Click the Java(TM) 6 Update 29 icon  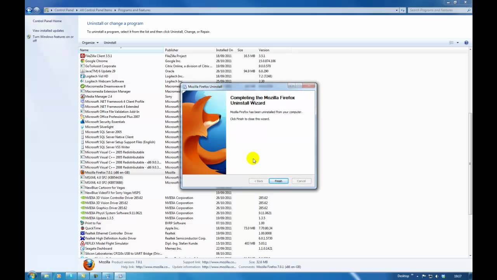[x=82, y=71]
